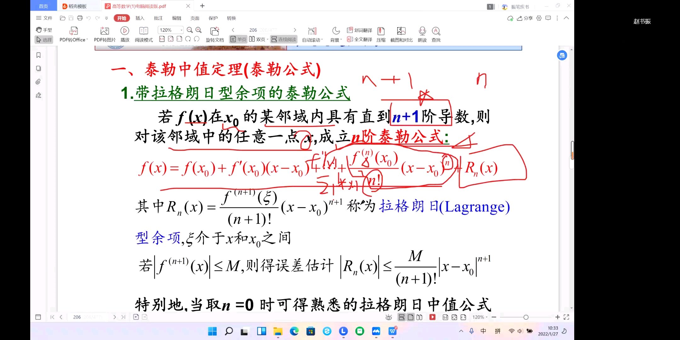Viewport: 680px width, 340px height.
Task: Toggle 连续阅读 continuous reading mode
Action: (x=284, y=39)
